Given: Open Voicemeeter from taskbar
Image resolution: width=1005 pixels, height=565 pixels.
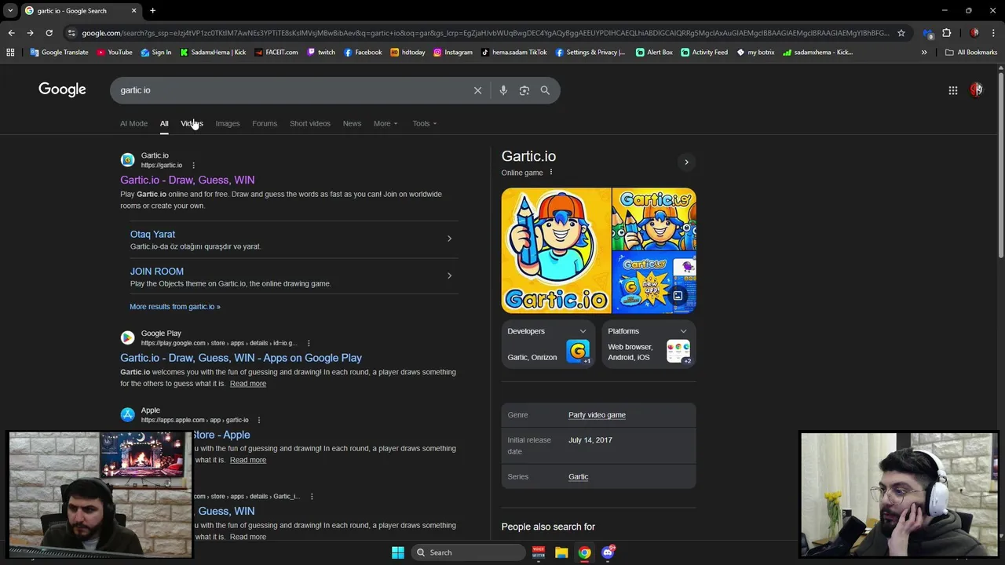Looking at the screenshot, I should point(539,552).
